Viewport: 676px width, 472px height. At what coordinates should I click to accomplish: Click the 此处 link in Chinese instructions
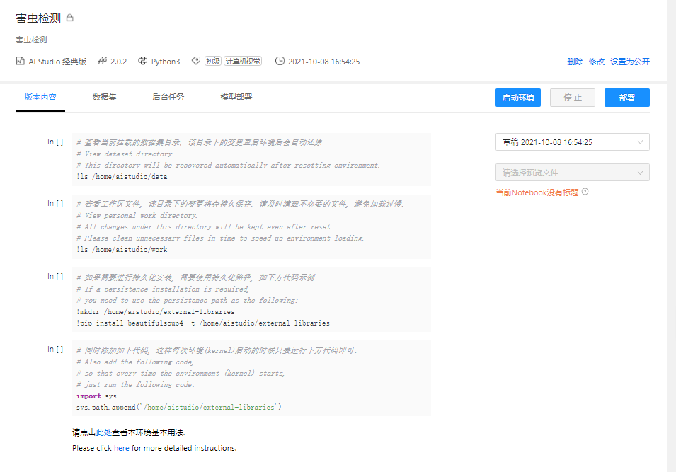[104, 432]
